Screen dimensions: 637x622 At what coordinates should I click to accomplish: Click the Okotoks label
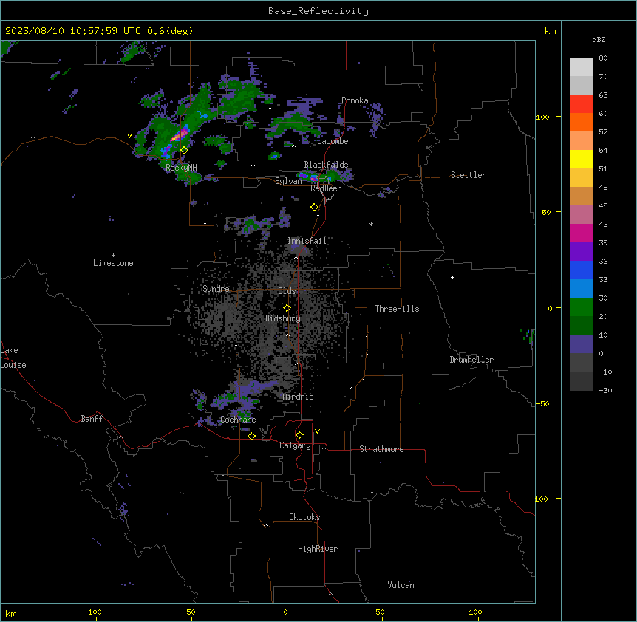coord(304,517)
